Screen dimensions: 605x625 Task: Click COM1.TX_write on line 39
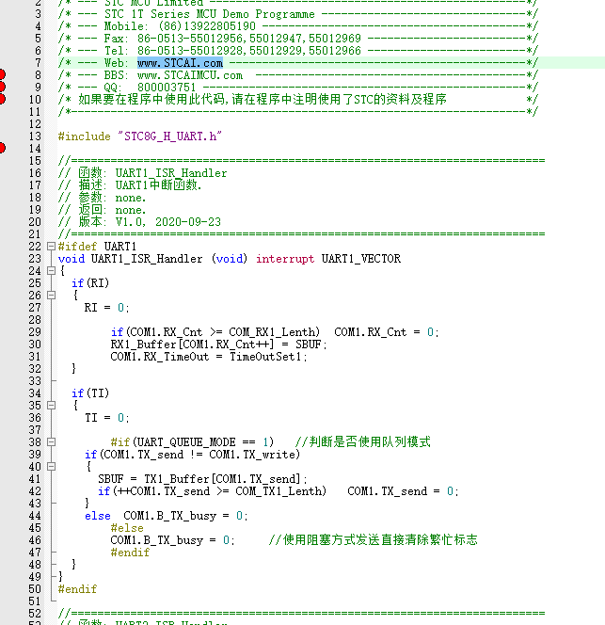(x=253, y=455)
